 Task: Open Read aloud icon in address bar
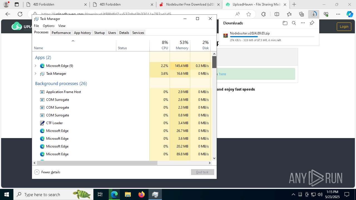coord(238,14)
